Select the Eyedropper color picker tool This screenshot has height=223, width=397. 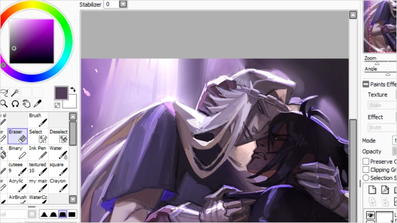[38, 103]
